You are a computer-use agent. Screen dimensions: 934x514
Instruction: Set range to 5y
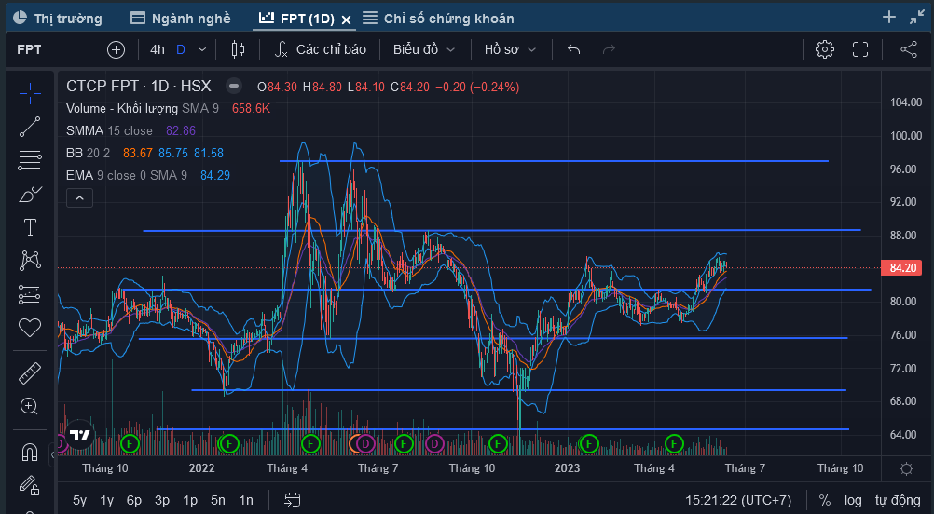click(x=80, y=500)
